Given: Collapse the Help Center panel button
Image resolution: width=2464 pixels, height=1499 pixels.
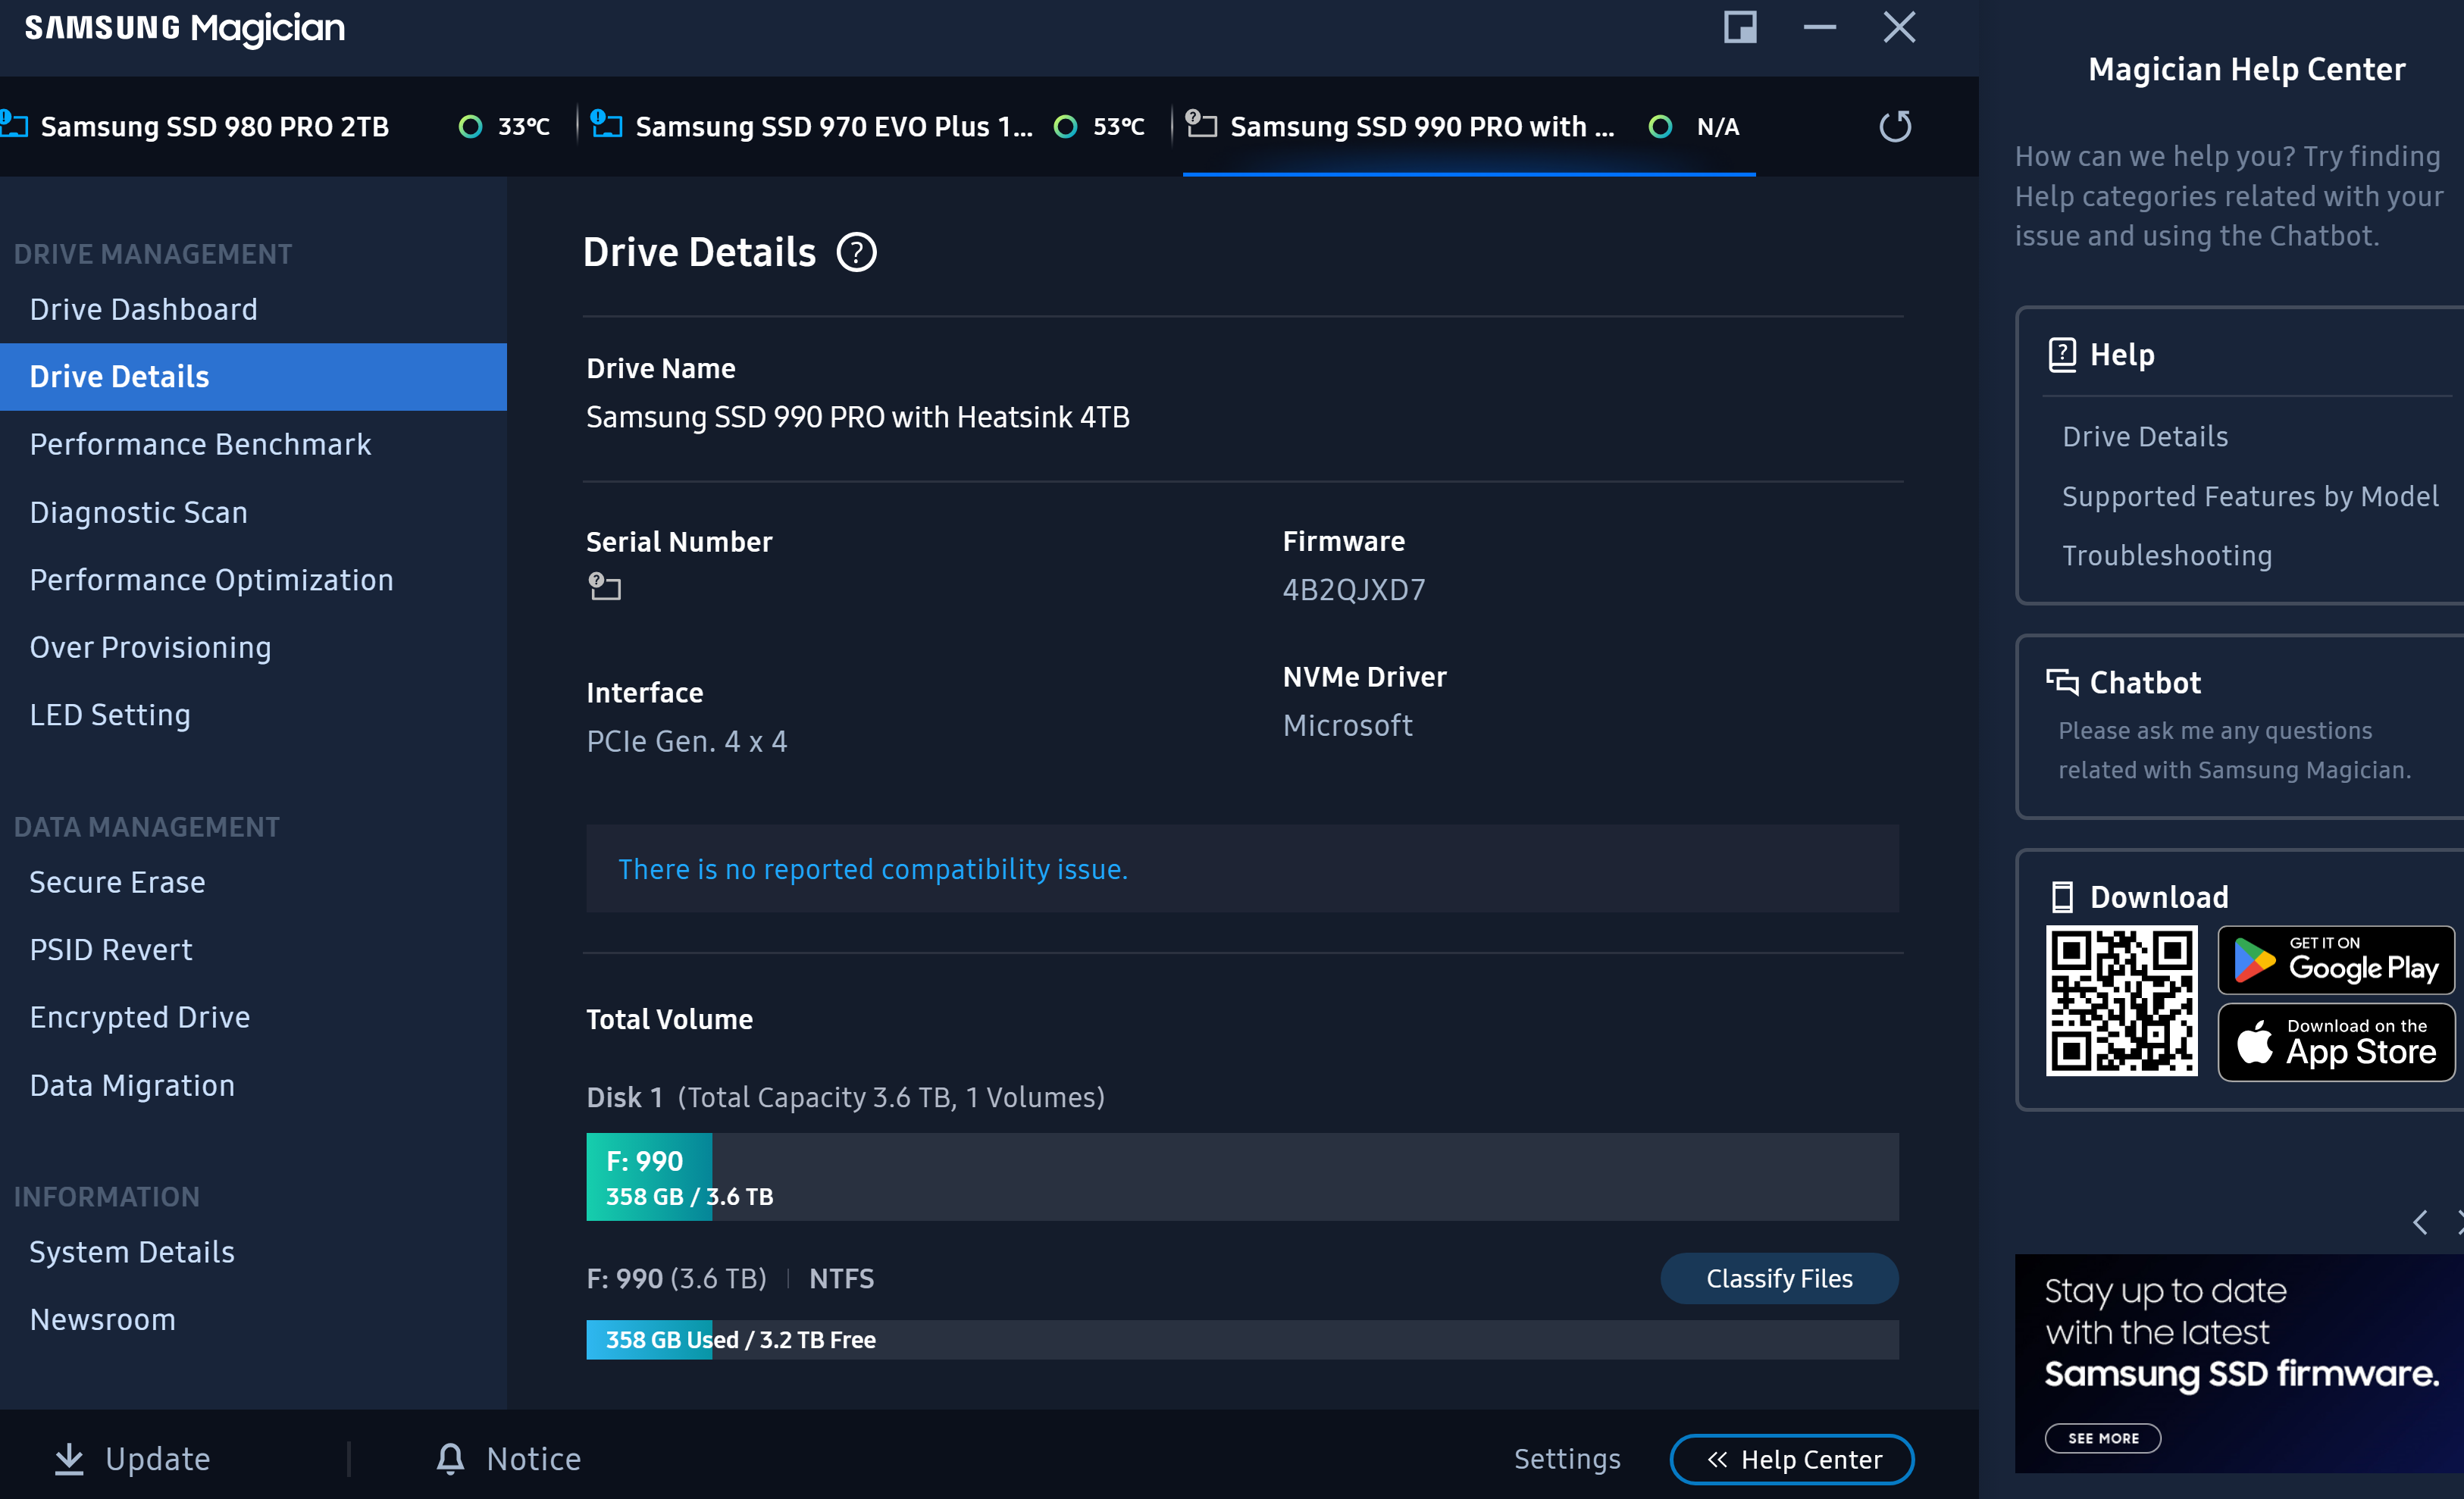Looking at the screenshot, I should (x=1791, y=1460).
